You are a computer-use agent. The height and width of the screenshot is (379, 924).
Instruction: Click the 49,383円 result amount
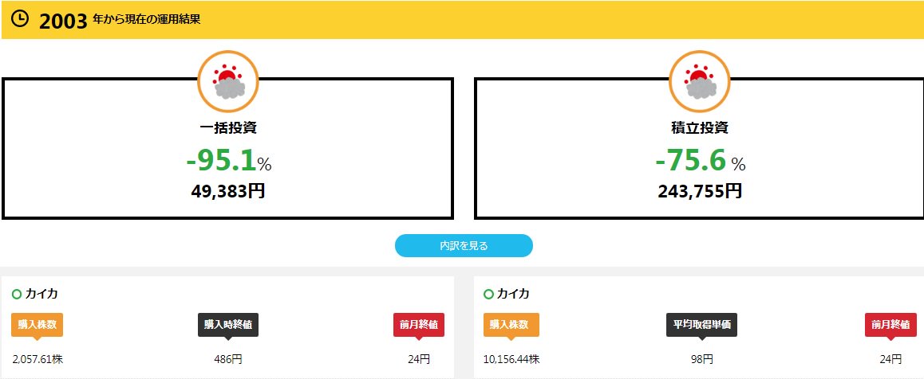(228, 191)
